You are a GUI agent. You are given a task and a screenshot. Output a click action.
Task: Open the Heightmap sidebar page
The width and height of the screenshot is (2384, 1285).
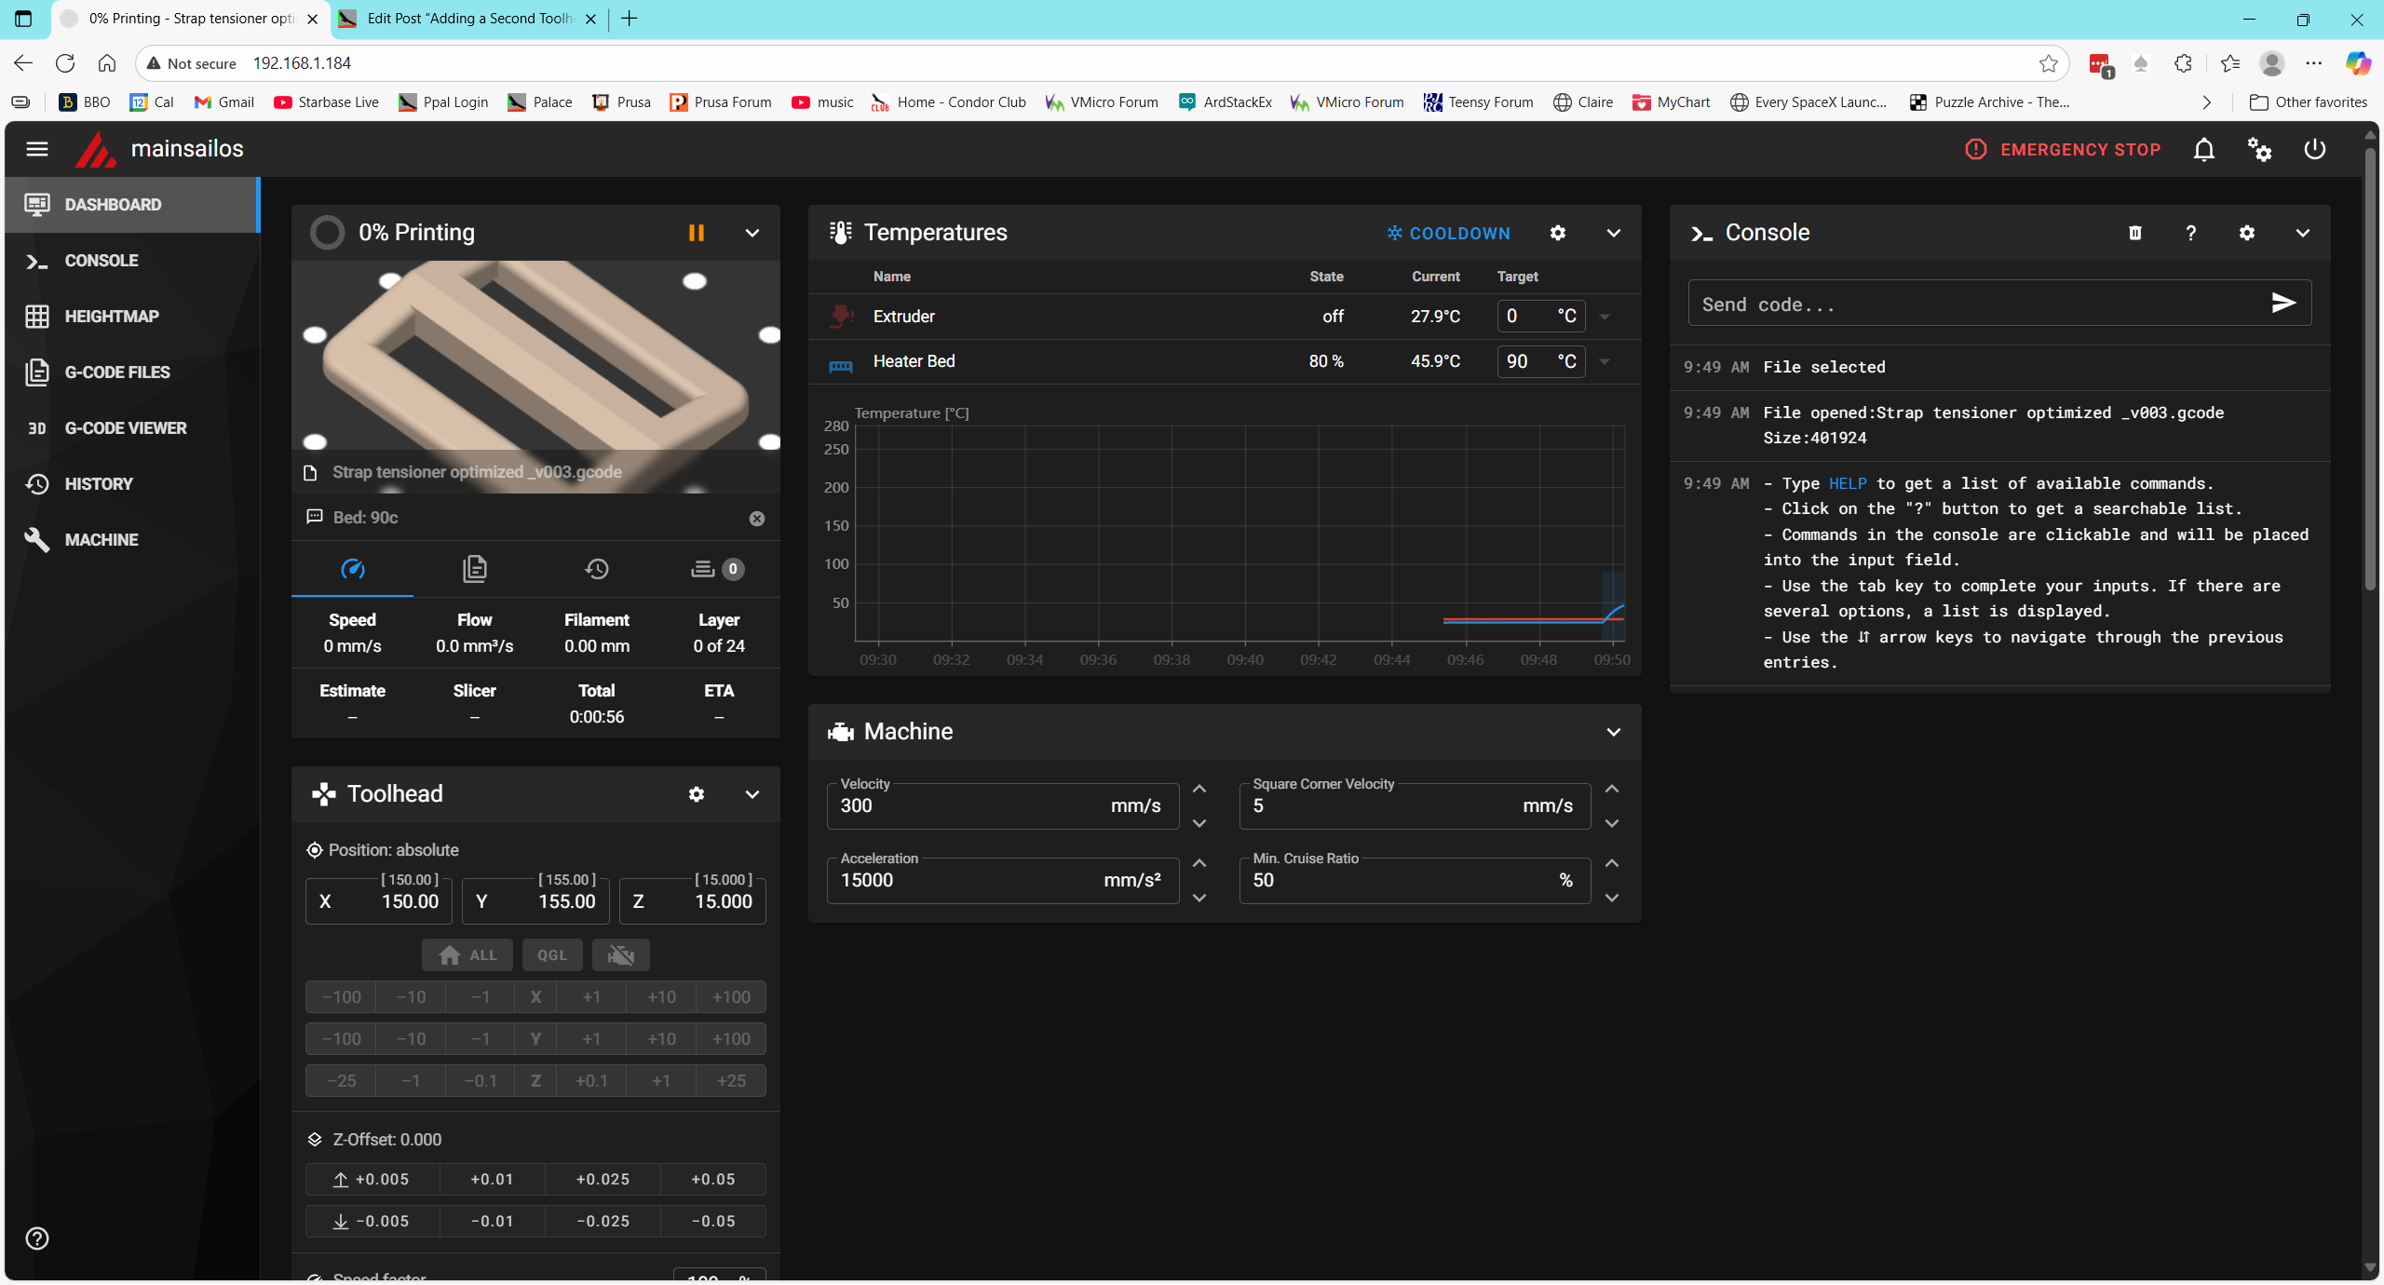point(112,317)
